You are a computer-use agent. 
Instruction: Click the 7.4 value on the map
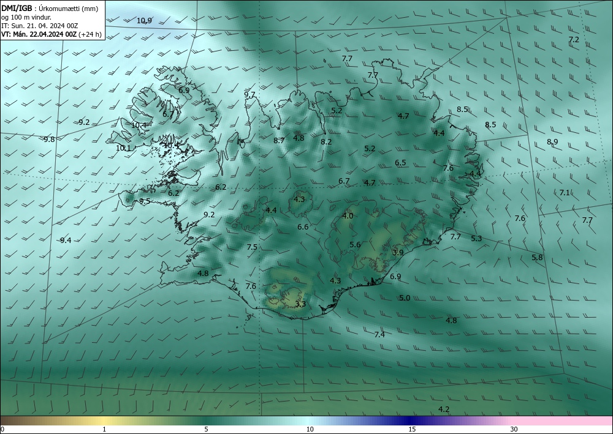click(379, 334)
